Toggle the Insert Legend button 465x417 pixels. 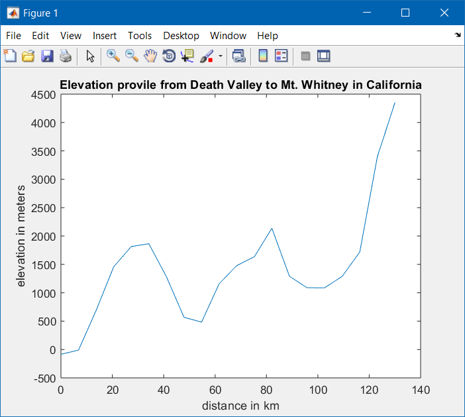click(282, 56)
